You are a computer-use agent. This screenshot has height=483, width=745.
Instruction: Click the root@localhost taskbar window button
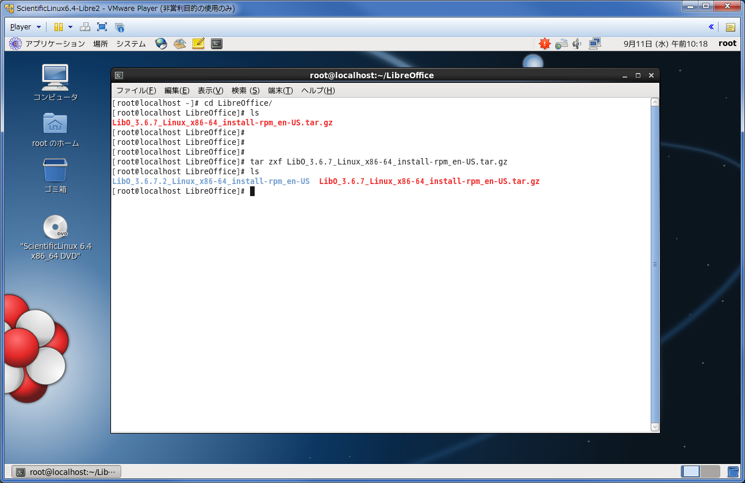pos(67,472)
